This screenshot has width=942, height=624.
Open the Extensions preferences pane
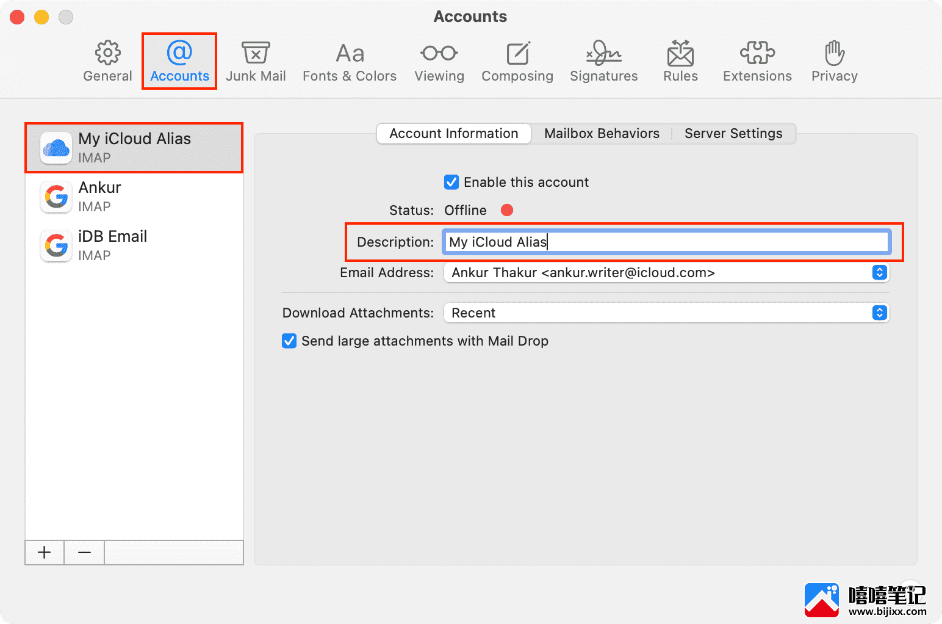click(757, 61)
